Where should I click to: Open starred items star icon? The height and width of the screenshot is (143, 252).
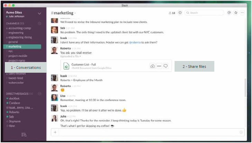coord(236,13)
